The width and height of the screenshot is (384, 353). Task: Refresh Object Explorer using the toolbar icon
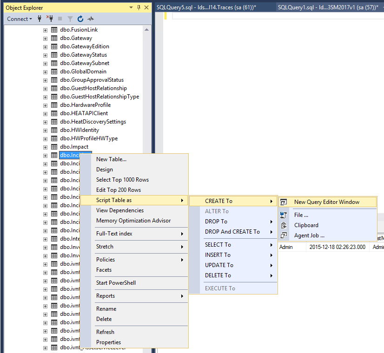[x=80, y=19]
